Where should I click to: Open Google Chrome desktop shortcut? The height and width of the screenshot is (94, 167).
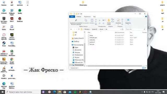(x=12, y=61)
